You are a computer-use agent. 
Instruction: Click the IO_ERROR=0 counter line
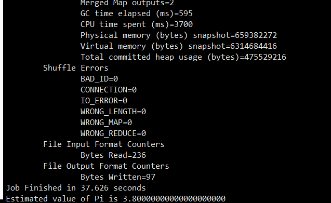(x=104, y=101)
